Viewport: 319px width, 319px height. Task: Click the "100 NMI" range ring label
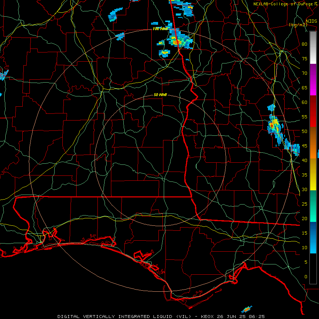pyautogui.click(x=160, y=29)
